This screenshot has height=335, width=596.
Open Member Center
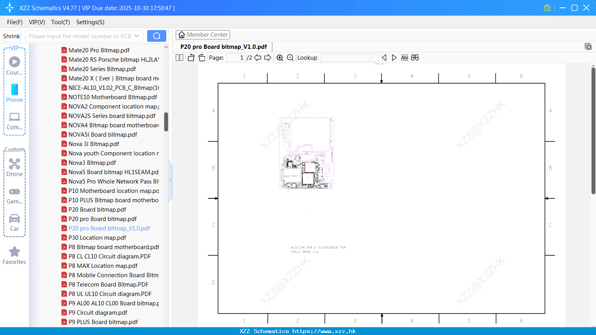coord(203,35)
